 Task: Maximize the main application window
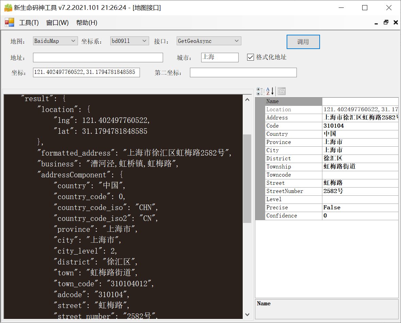tap(365, 8)
